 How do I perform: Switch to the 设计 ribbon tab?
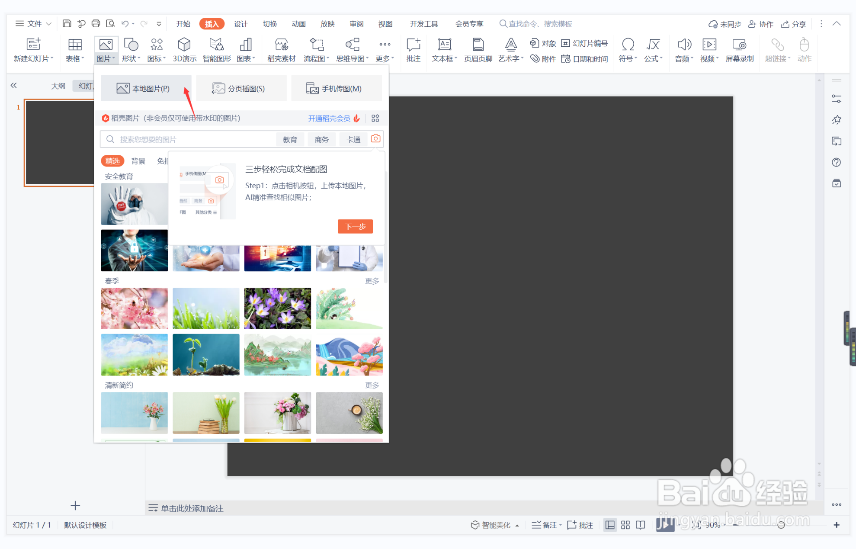pyautogui.click(x=241, y=24)
